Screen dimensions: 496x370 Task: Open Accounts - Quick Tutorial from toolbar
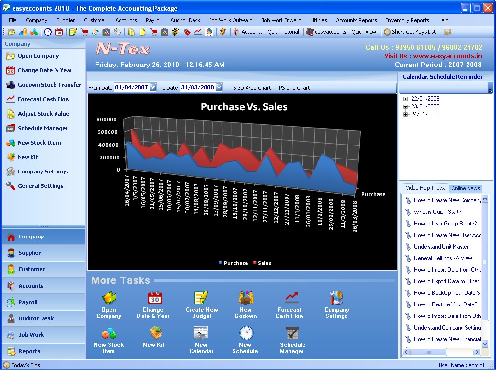[266, 32]
